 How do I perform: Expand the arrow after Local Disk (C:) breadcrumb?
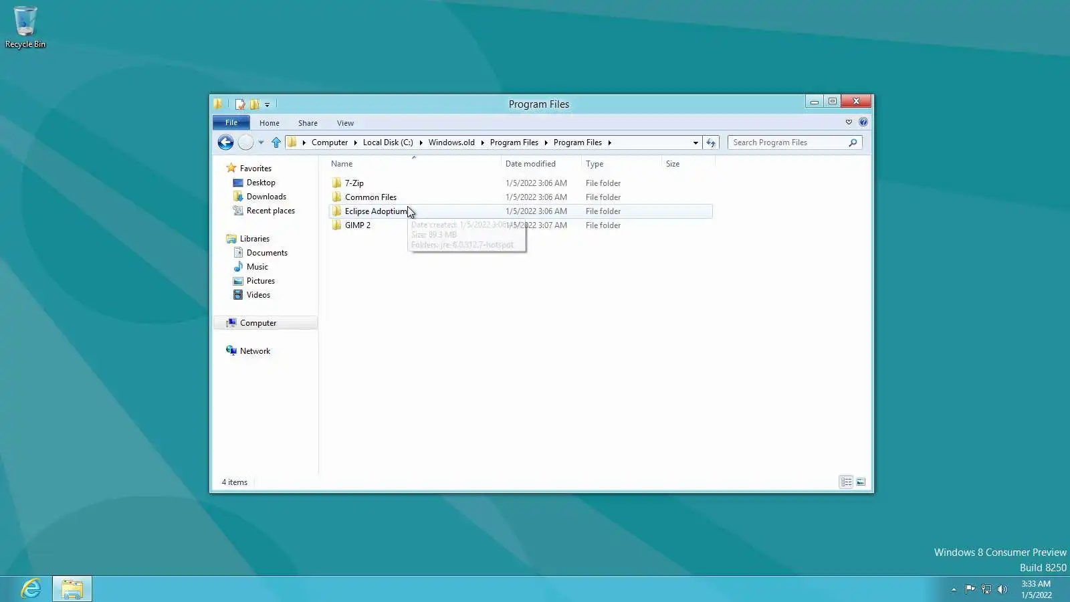[421, 142]
